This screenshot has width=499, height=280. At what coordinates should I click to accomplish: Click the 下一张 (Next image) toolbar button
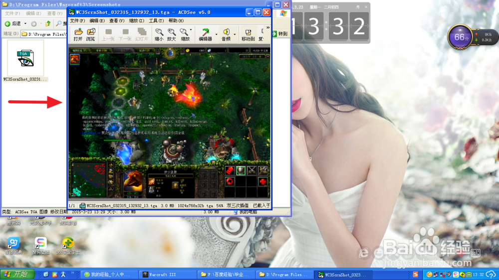[125, 34]
